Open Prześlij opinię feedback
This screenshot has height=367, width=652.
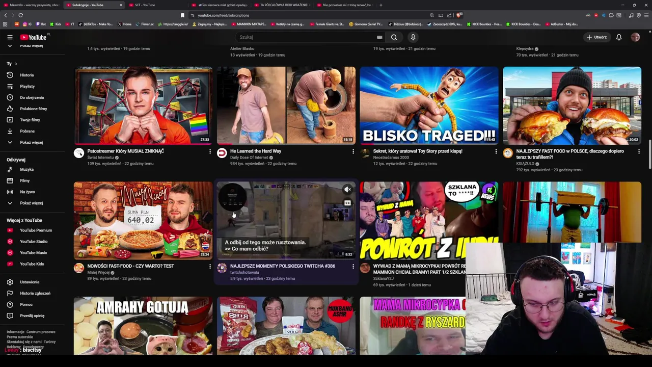32,316
